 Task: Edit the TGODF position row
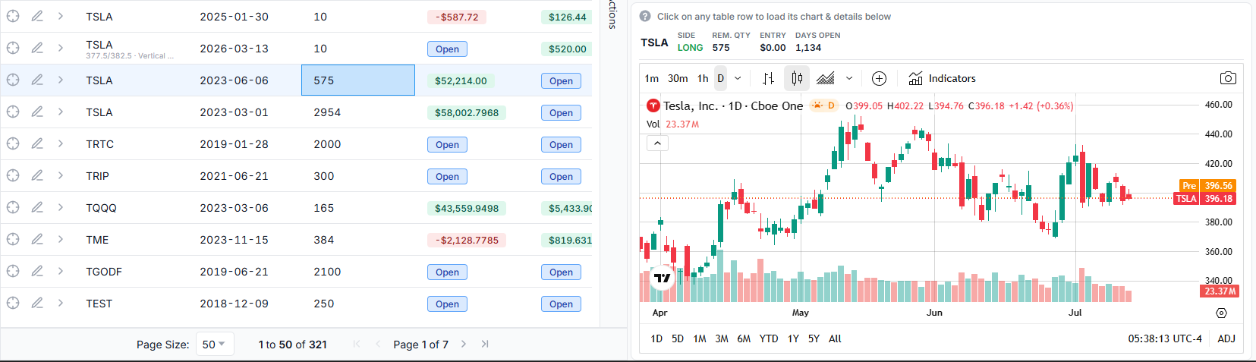point(36,271)
